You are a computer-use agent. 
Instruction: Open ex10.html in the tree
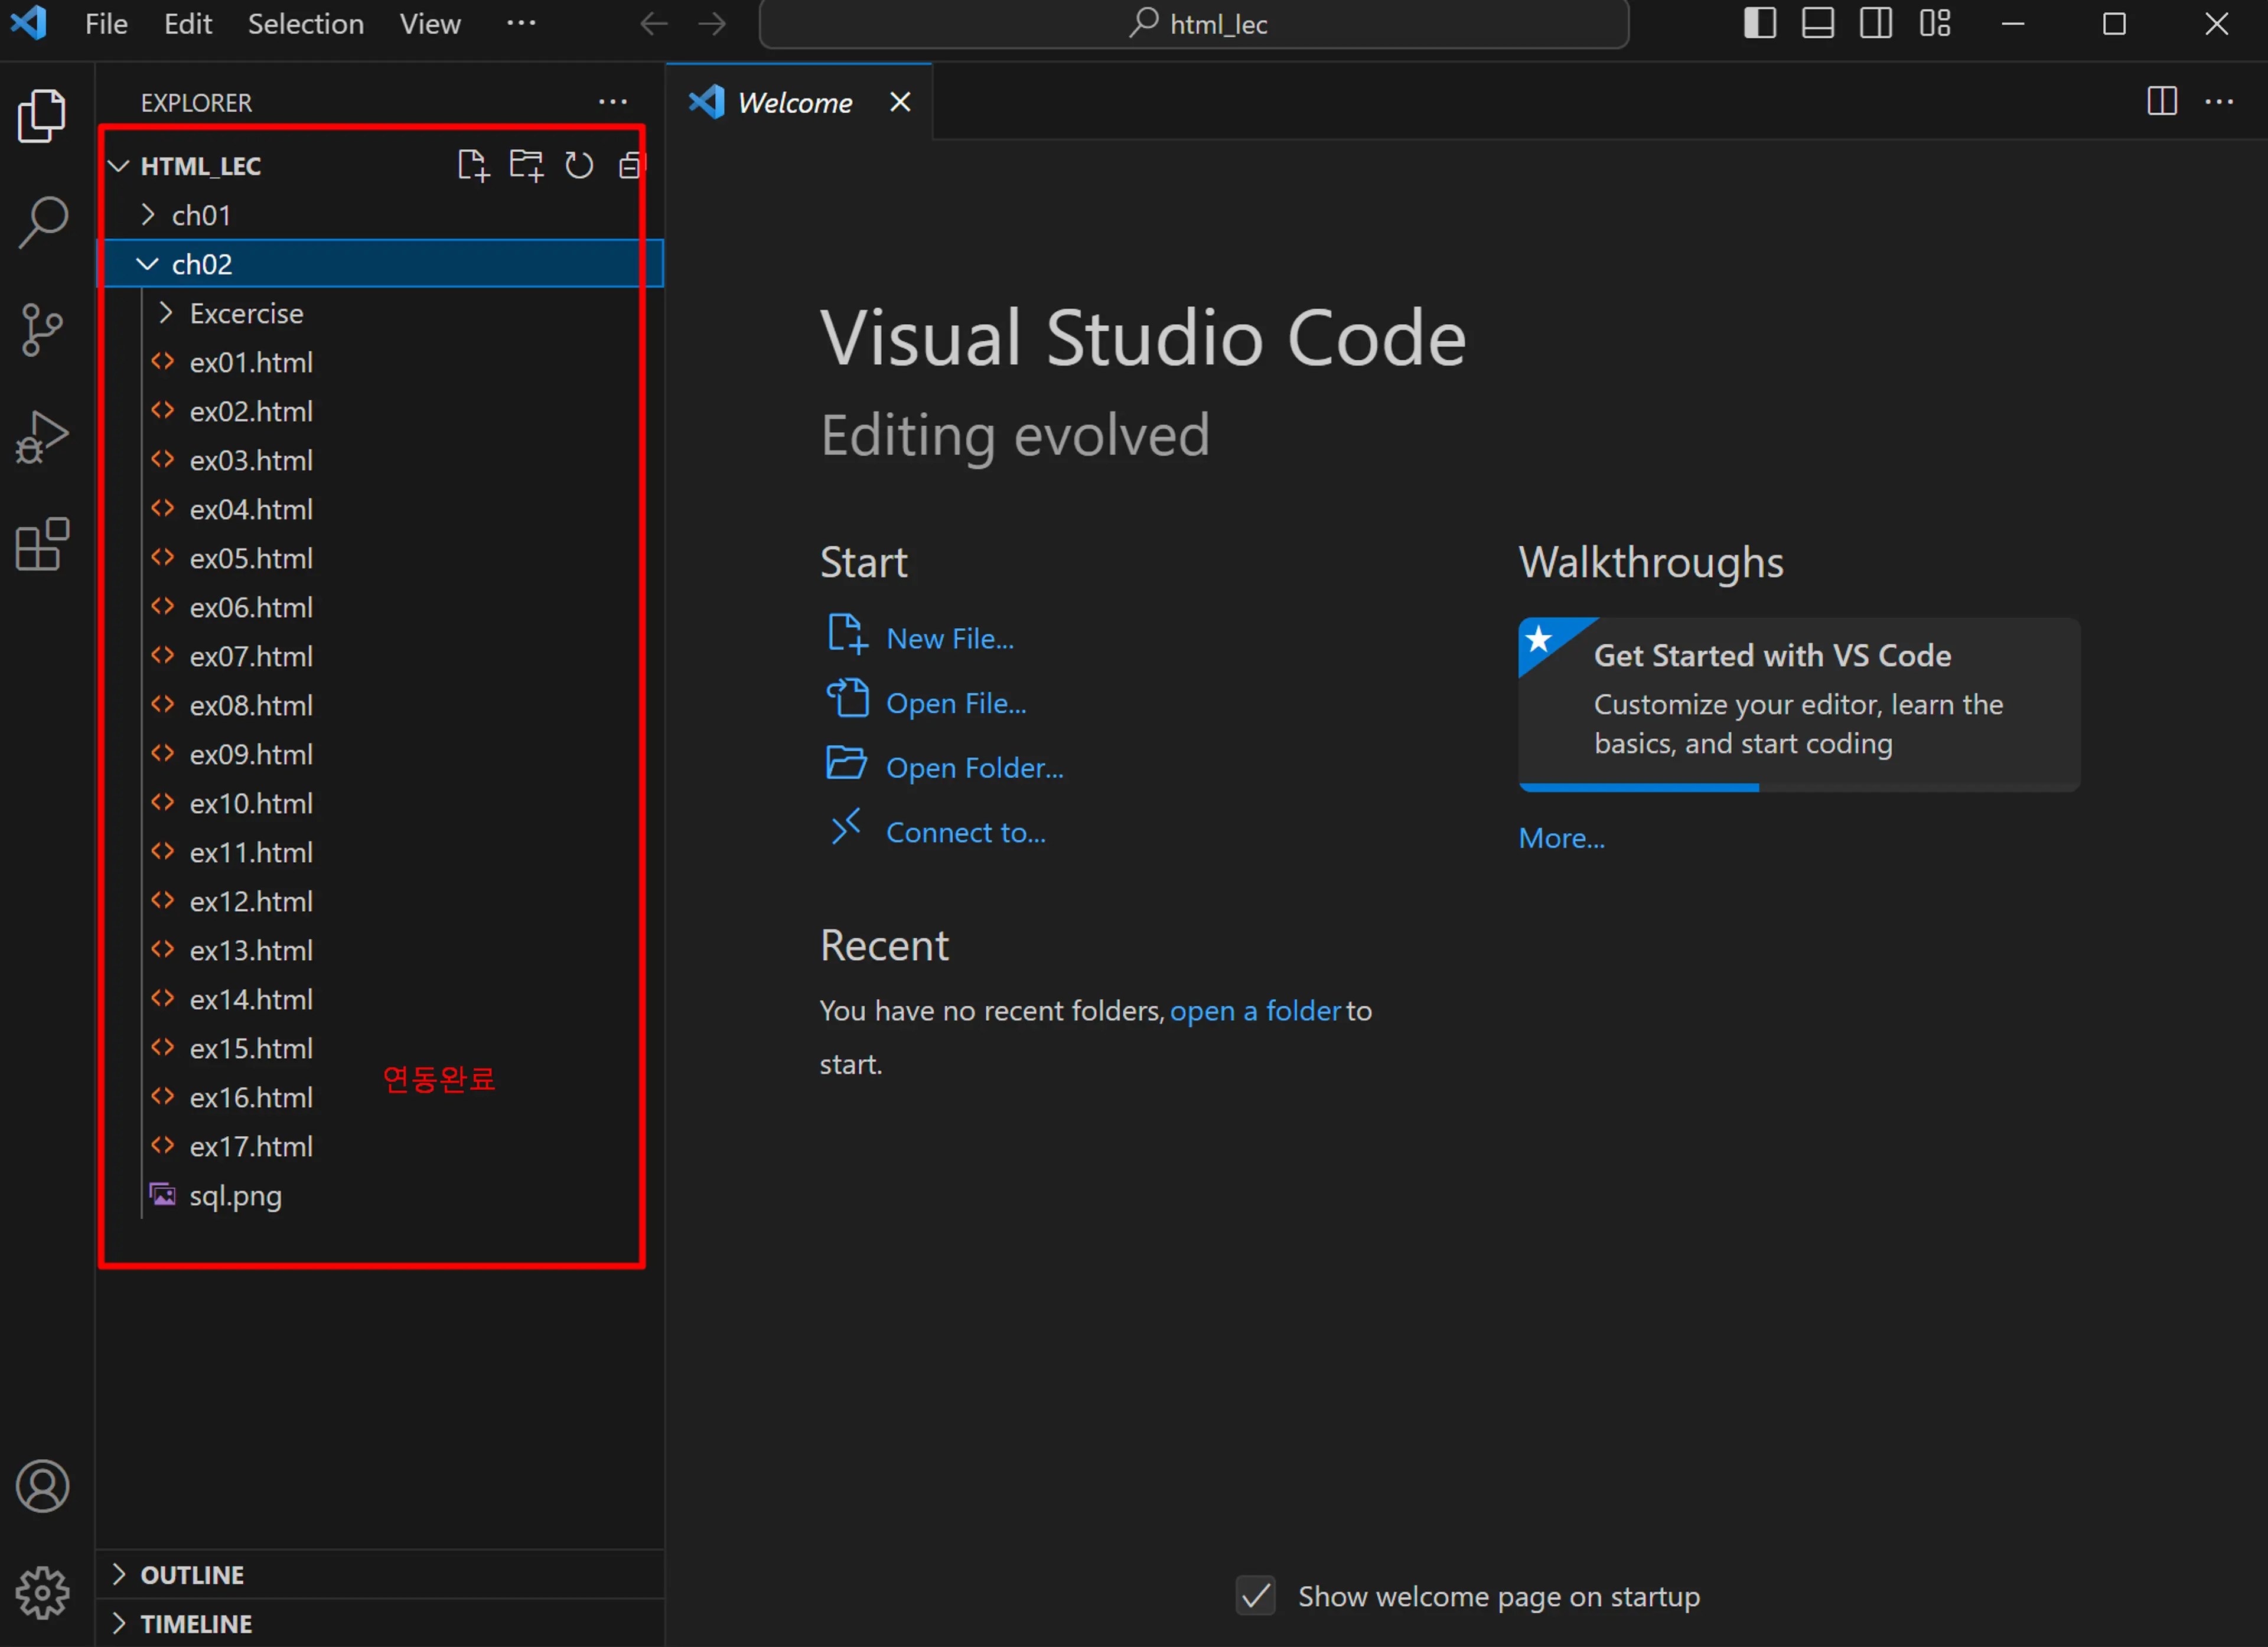point(380,803)
